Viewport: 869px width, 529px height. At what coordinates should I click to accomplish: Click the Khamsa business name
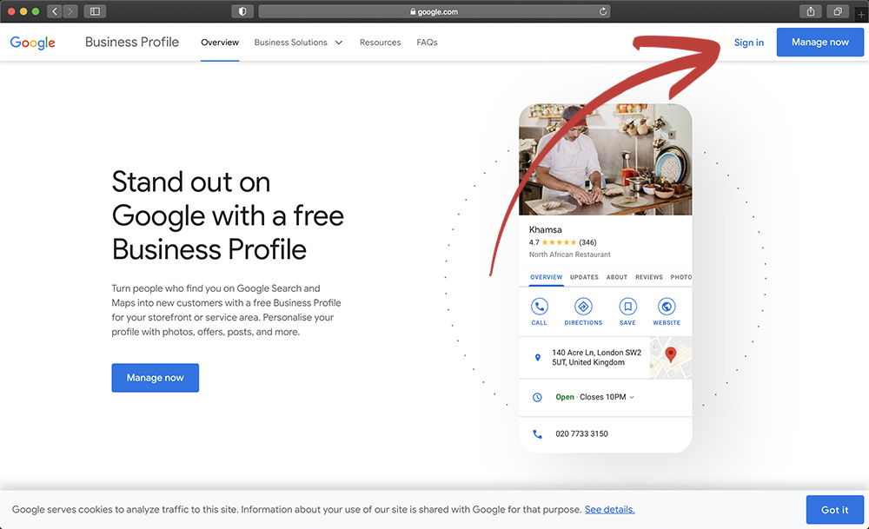(x=546, y=229)
